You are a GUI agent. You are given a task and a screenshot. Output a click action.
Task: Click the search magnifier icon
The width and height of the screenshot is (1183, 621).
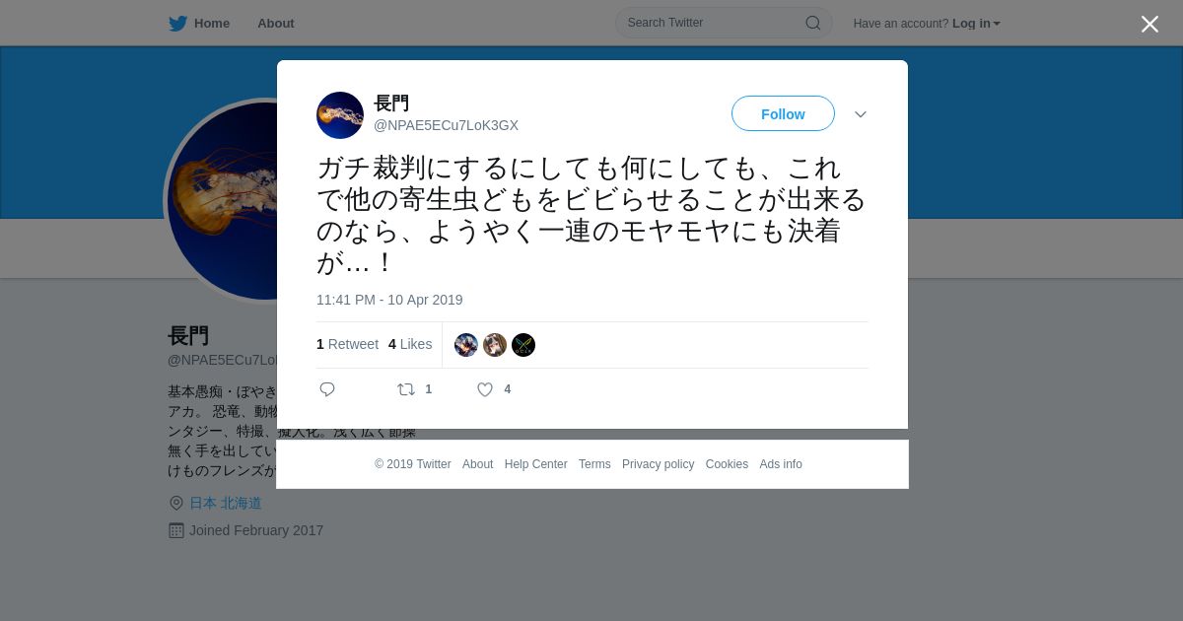point(813,23)
